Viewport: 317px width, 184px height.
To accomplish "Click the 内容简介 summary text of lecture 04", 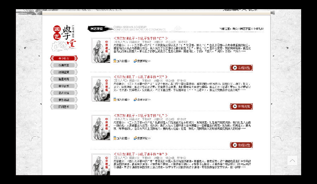I will pos(182,164).
